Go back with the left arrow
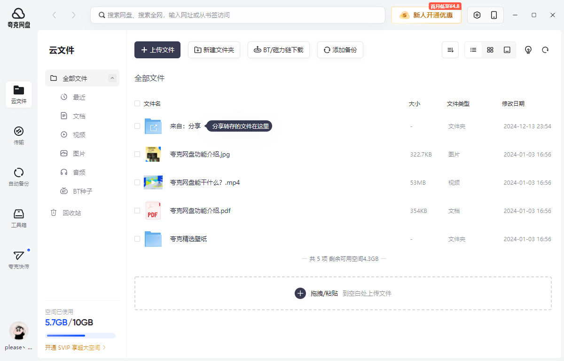 [x=54, y=15]
